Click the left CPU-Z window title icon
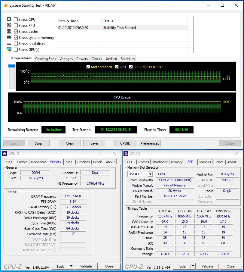Viewport: 244px width, 272px height. tap(5, 154)
